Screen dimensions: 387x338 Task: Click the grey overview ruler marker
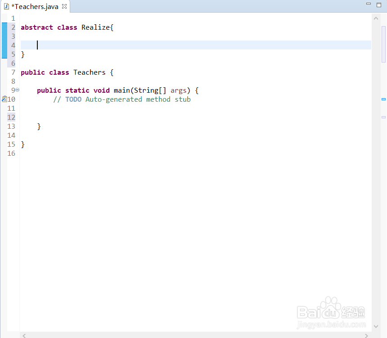pyautogui.click(x=383, y=117)
